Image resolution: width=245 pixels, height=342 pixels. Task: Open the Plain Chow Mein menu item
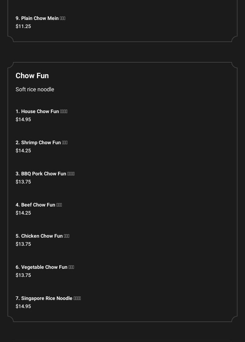[x=40, y=18]
